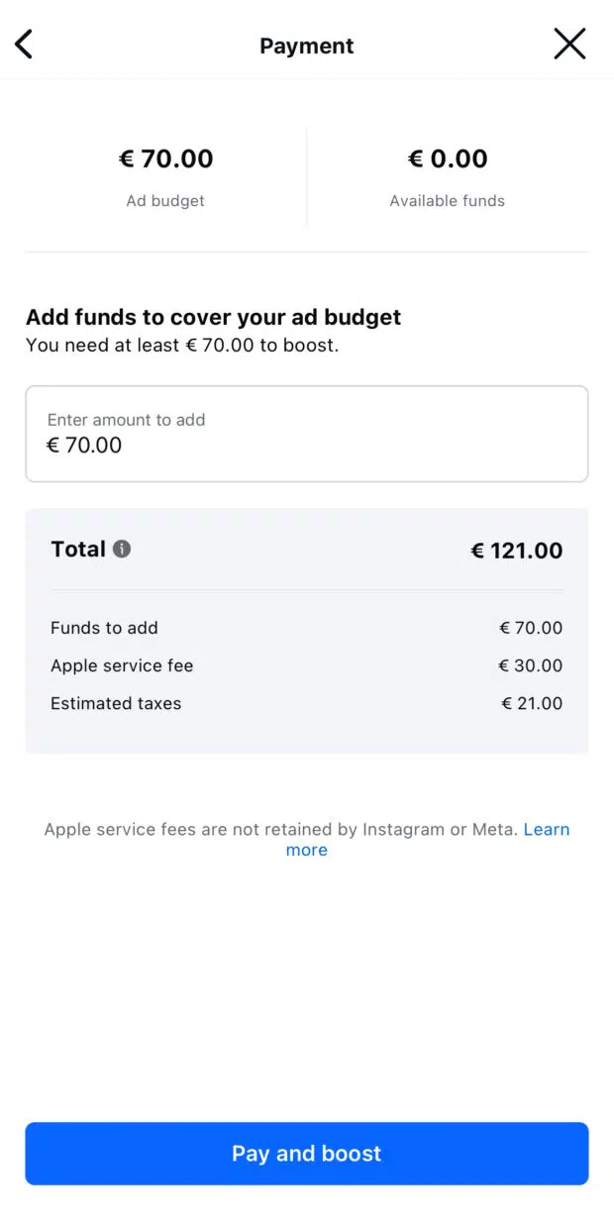This screenshot has height=1224, width=614.
Task: Open the Learn more link
Action: pyautogui.click(x=547, y=829)
